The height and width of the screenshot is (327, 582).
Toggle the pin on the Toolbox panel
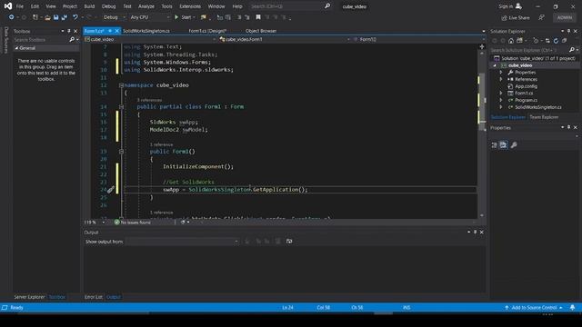pos(69,31)
